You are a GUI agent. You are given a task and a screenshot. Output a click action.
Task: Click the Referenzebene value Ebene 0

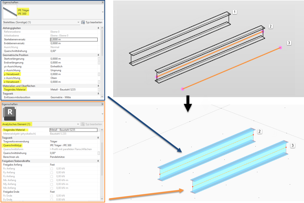point(55,32)
